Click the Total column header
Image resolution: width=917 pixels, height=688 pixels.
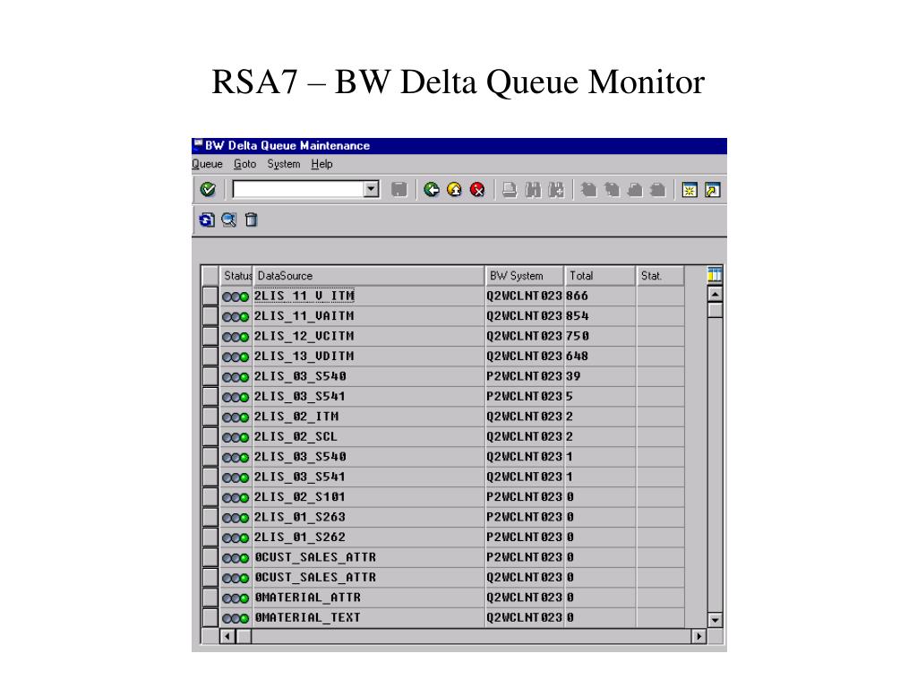600,276
